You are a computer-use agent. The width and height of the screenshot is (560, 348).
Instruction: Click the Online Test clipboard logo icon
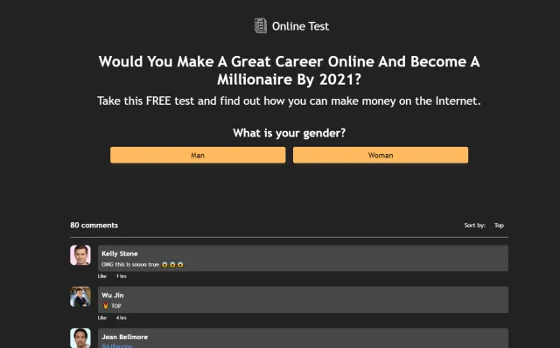[261, 25]
